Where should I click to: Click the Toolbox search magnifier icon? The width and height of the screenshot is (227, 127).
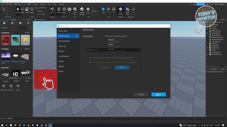[27, 28]
